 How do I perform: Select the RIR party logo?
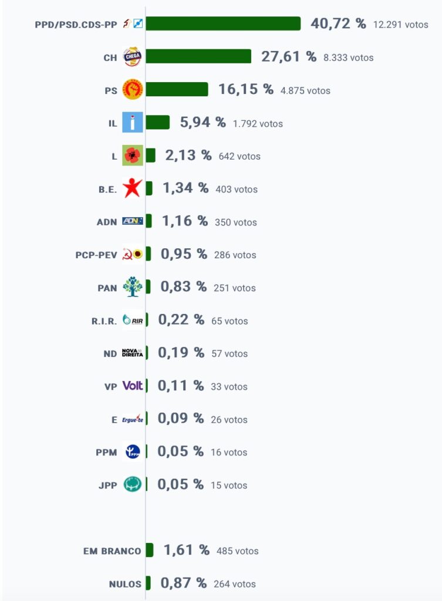(x=132, y=320)
